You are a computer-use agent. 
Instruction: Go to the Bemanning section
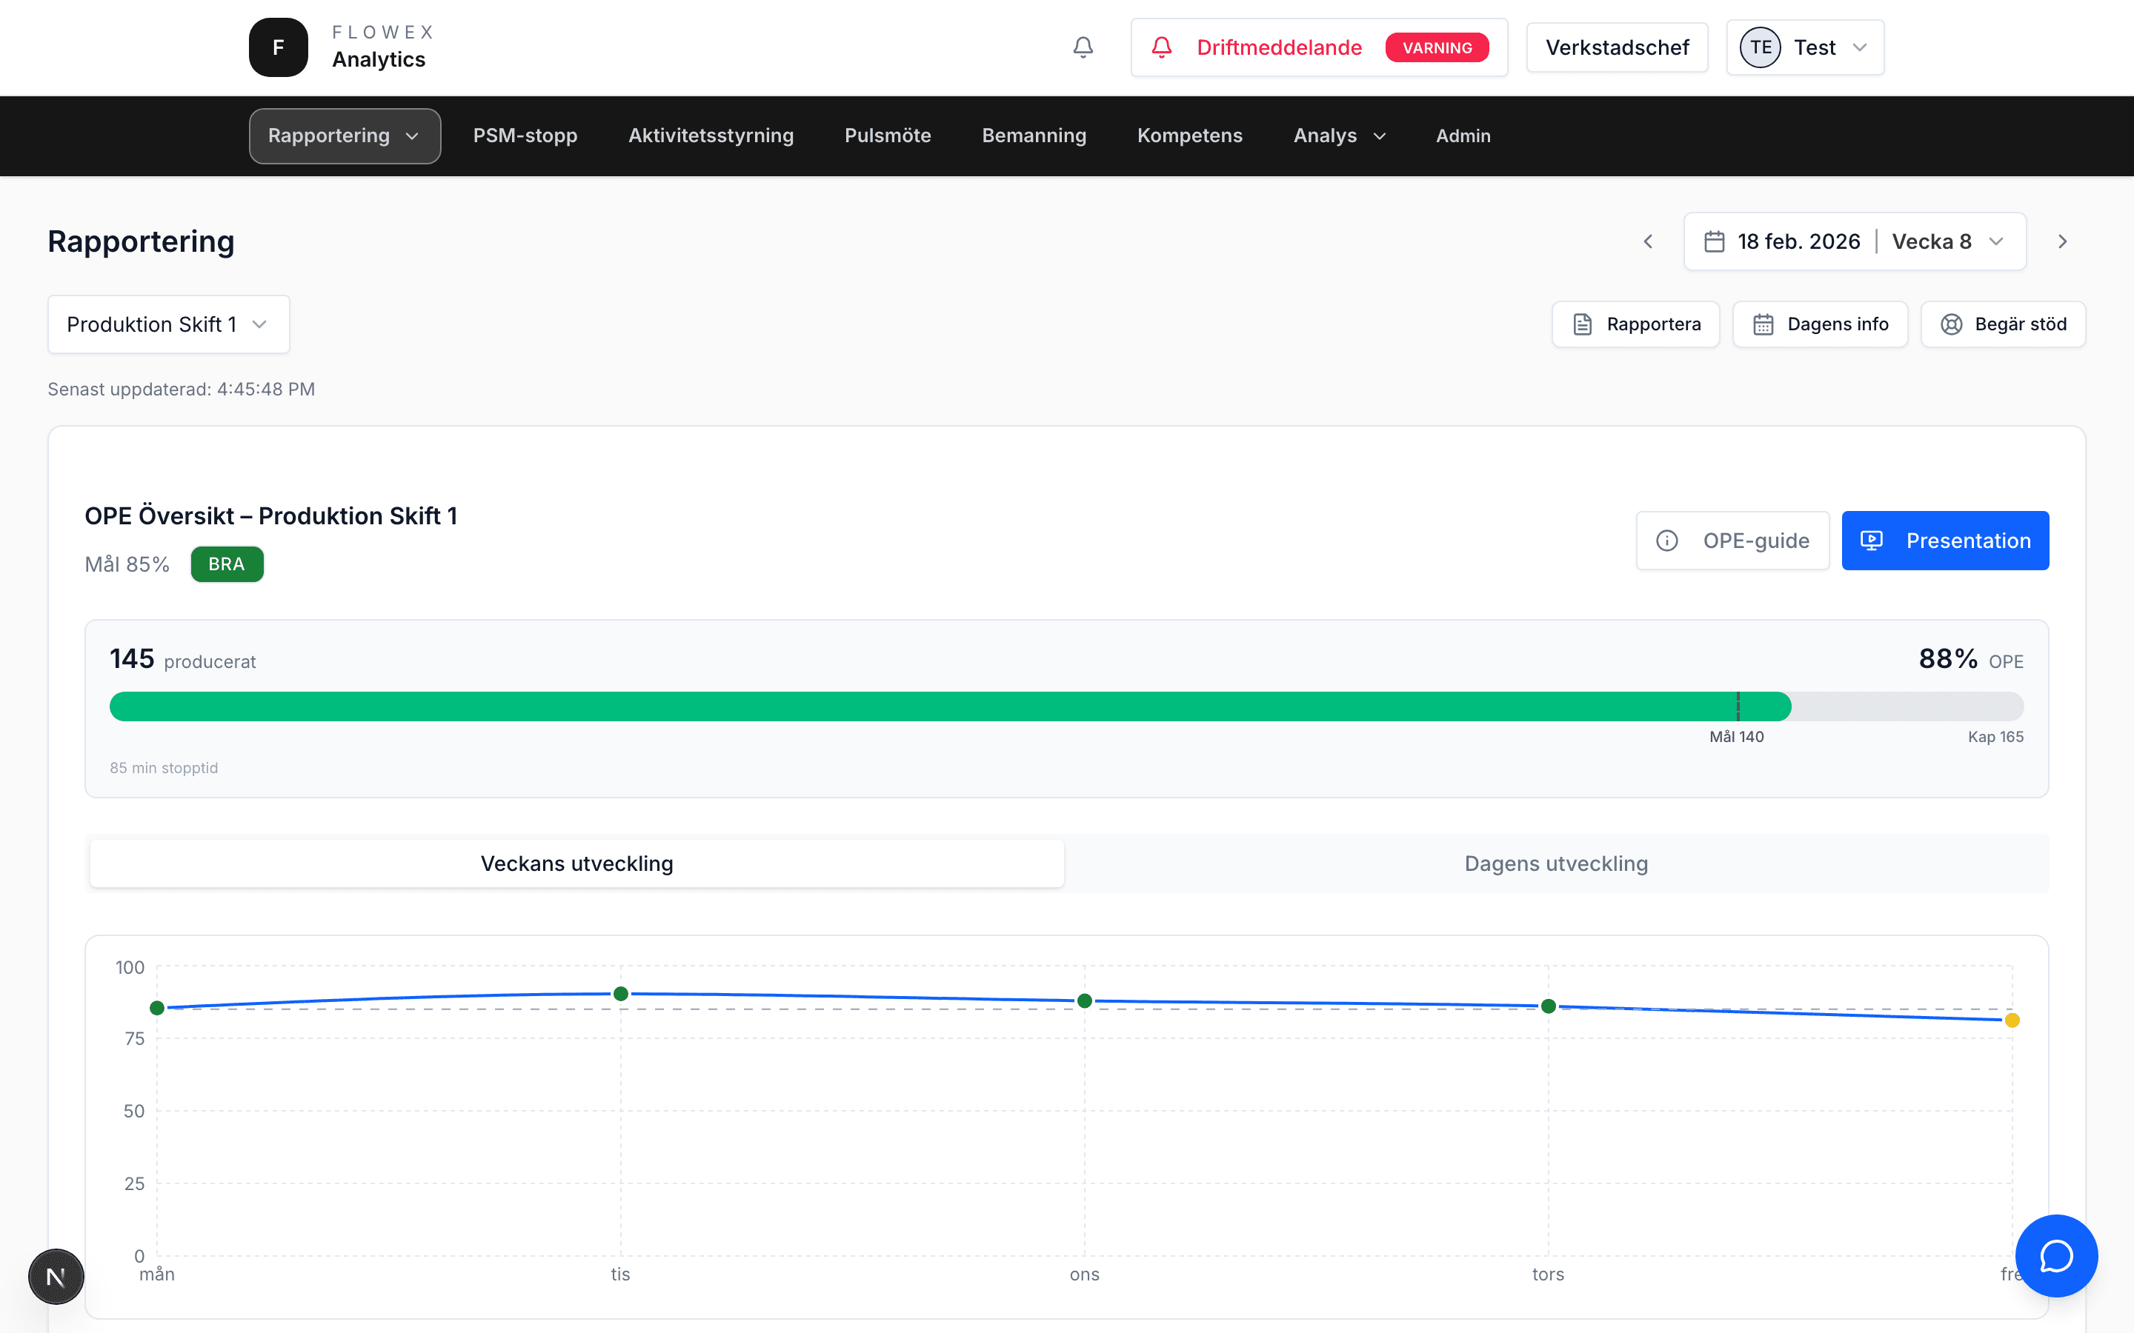coord(1034,136)
